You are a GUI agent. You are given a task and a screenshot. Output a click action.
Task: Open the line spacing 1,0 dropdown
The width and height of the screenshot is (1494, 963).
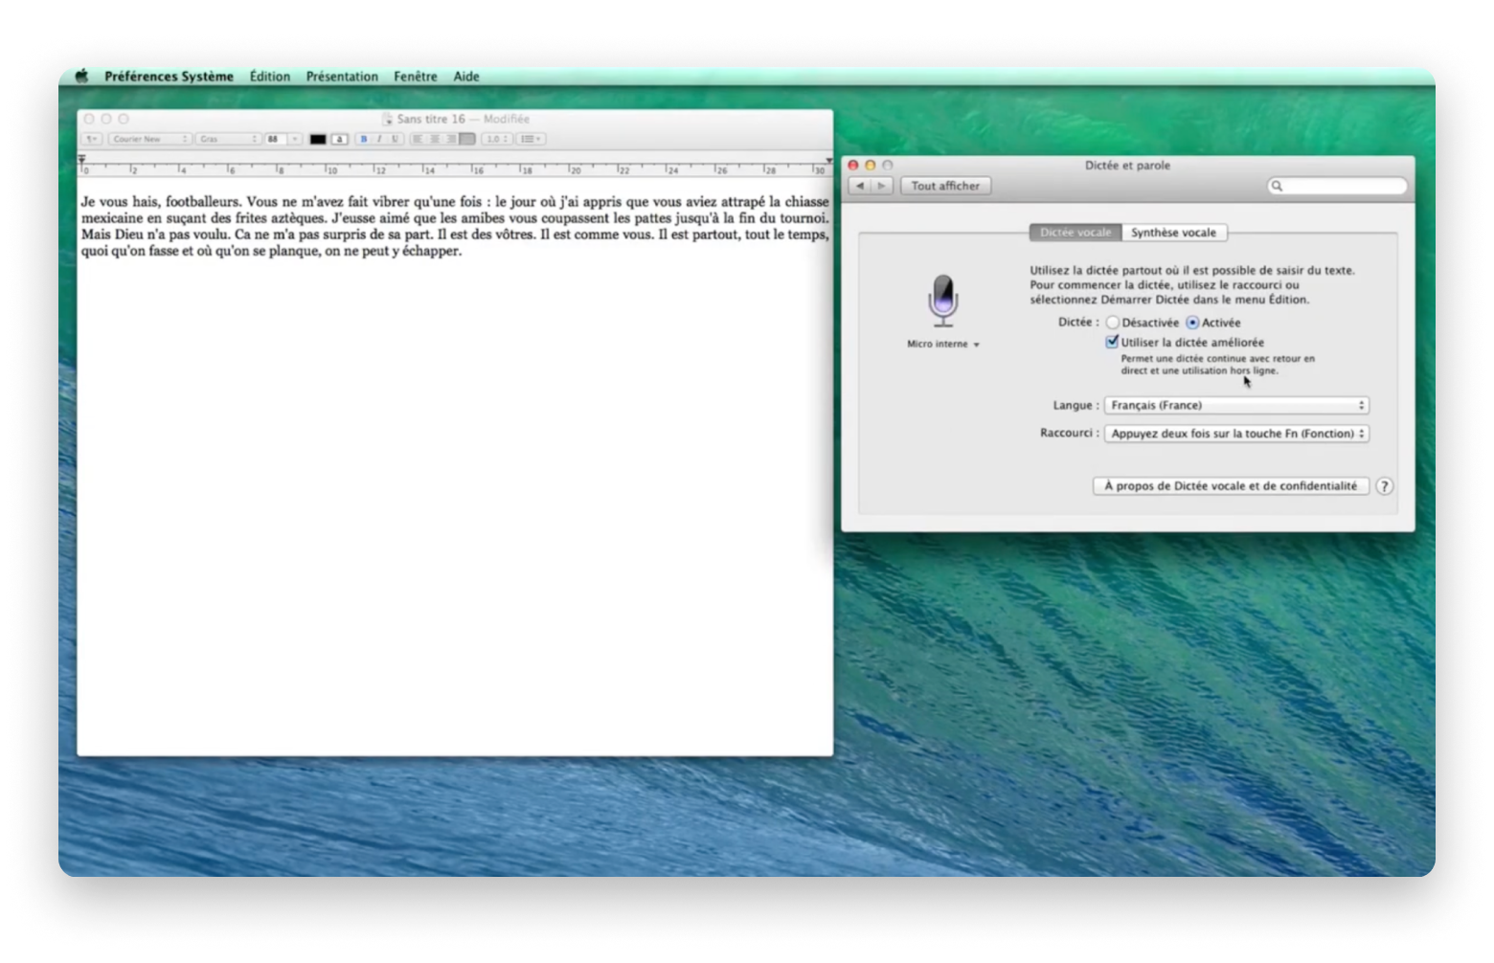click(496, 139)
